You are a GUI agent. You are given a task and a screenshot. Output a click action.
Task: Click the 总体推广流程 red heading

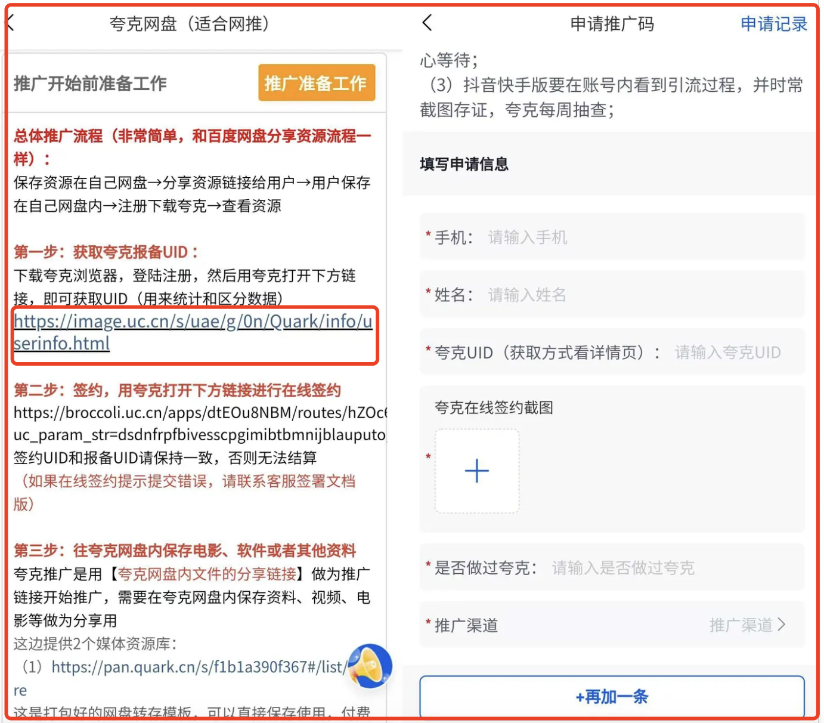pos(192,147)
